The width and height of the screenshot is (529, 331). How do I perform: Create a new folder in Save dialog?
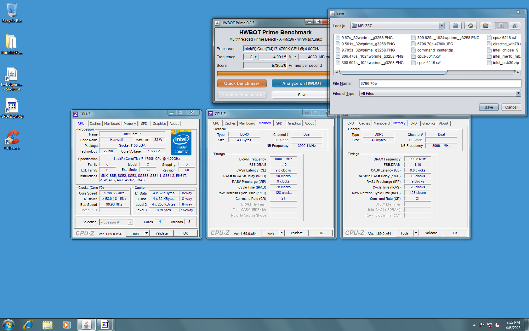[486, 26]
